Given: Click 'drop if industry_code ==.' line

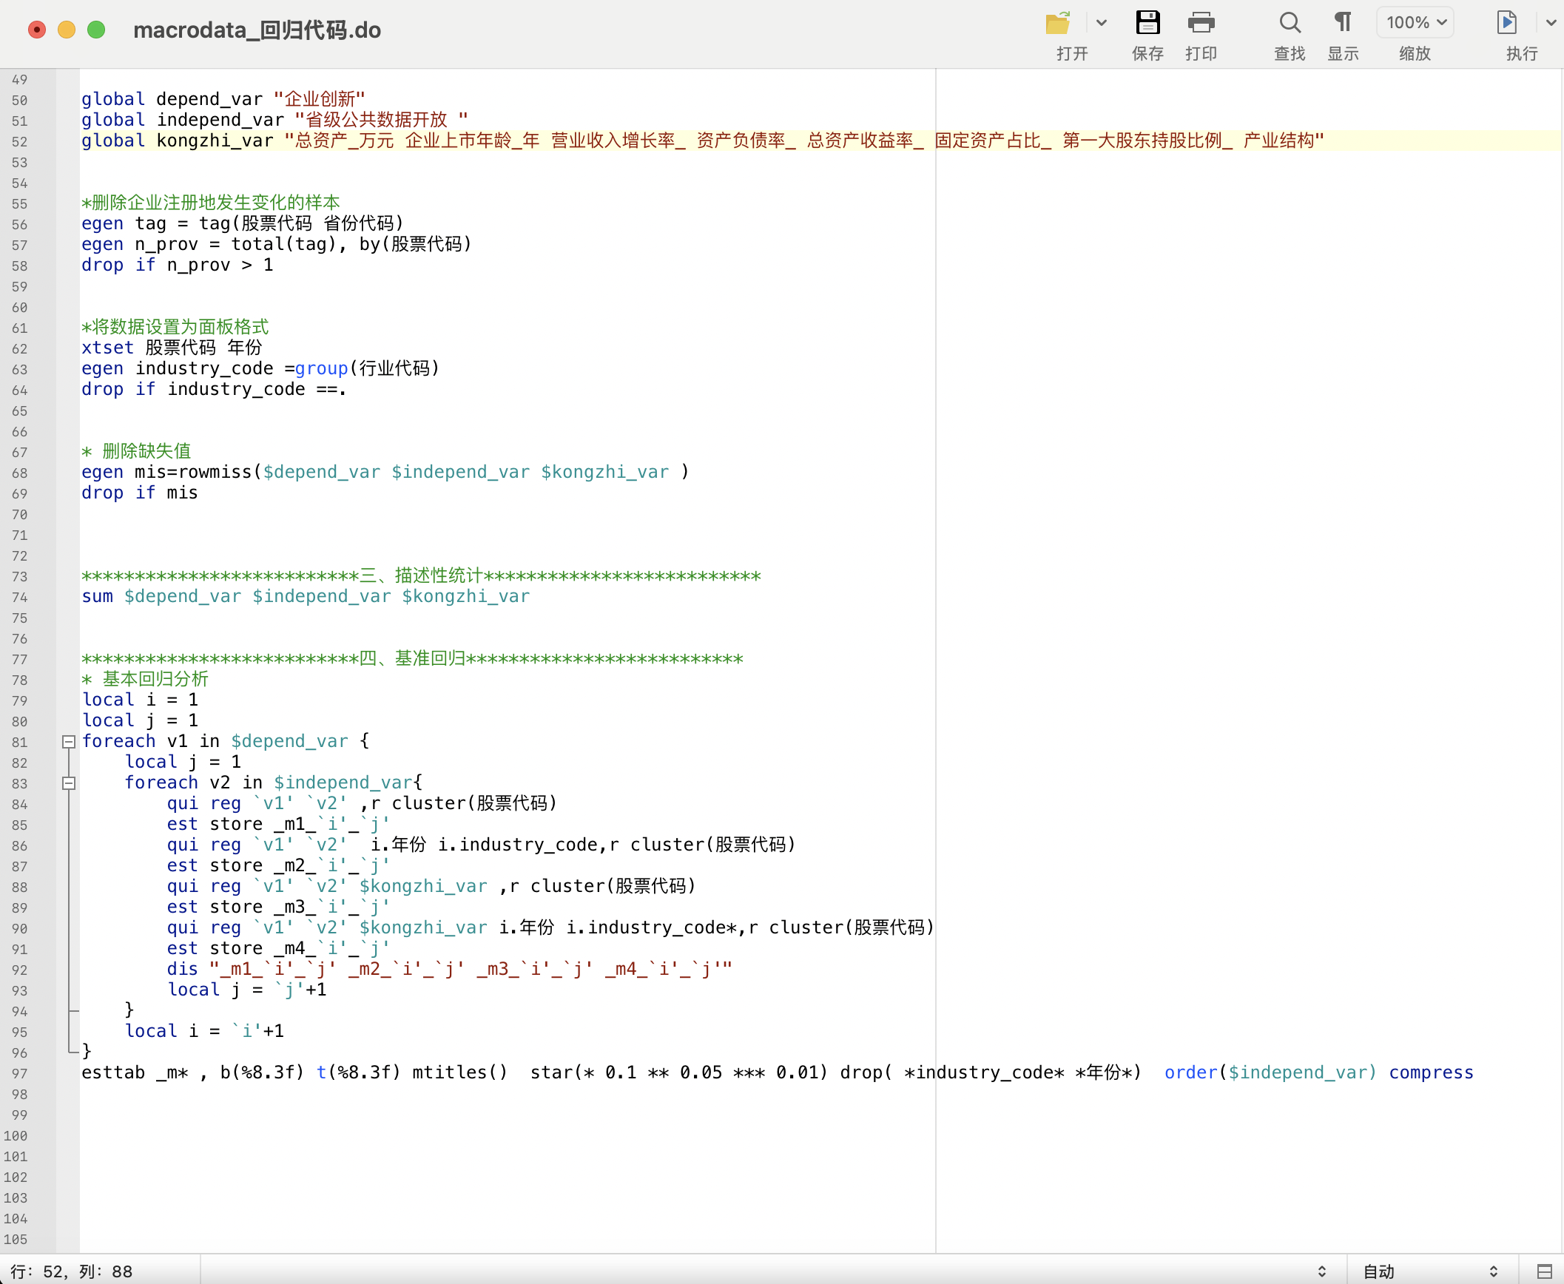Looking at the screenshot, I should [214, 389].
